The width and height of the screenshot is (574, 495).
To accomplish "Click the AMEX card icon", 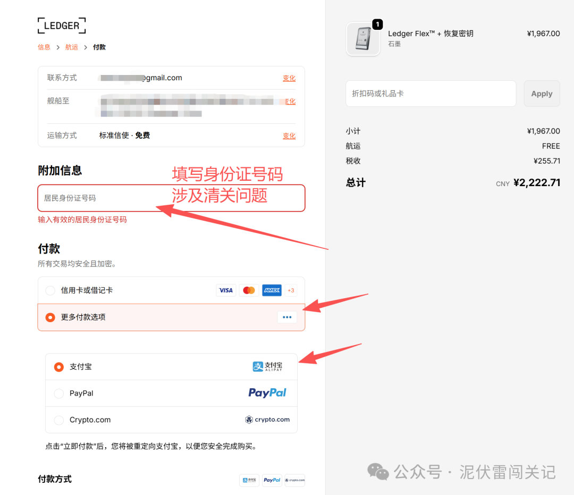I will [271, 290].
